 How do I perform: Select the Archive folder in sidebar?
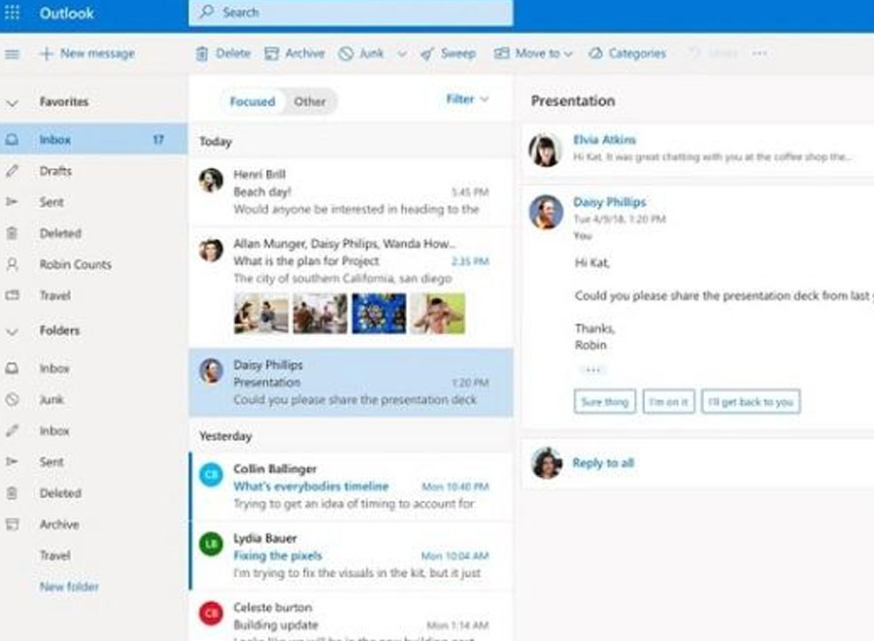coord(58,524)
